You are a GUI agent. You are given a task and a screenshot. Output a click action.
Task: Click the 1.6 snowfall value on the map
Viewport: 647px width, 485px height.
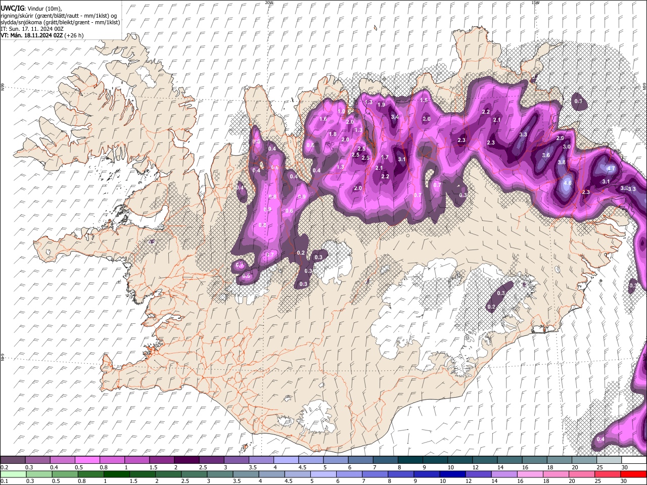pyautogui.click(x=323, y=119)
